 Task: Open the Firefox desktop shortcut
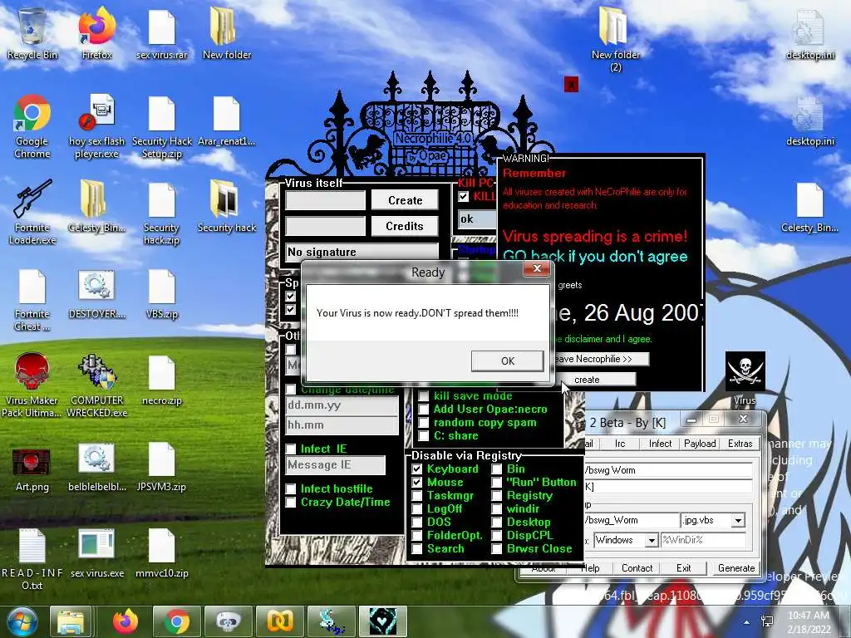[x=96, y=33]
